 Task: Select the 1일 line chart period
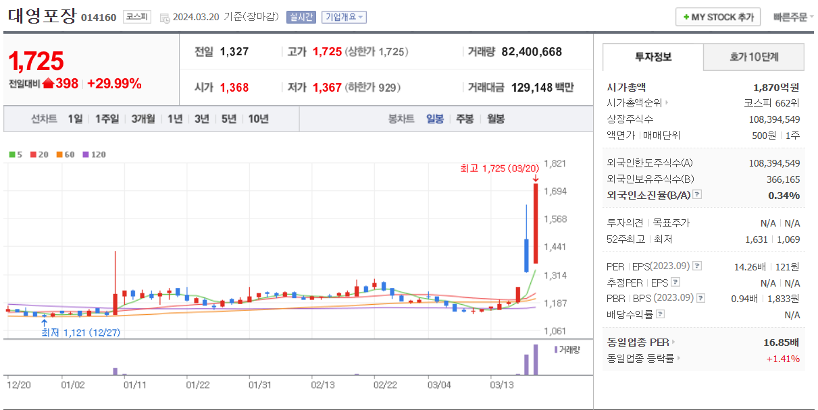coord(75,119)
